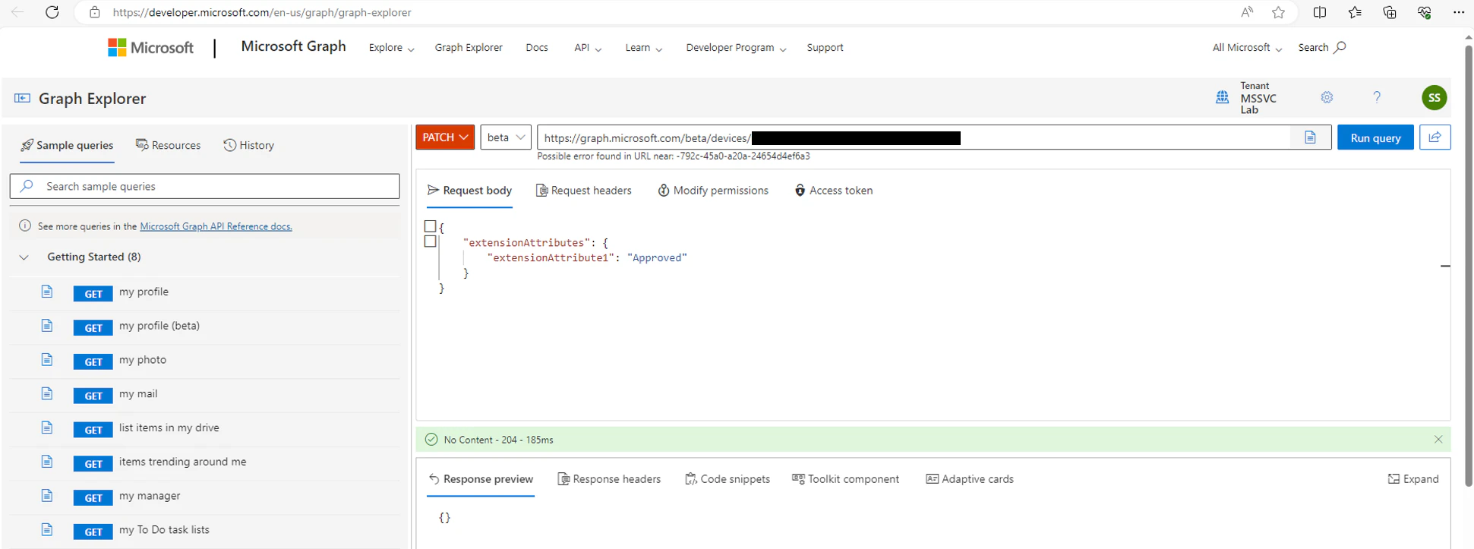Click the Microsoft logo
Image resolution: width=1474 pixels, height=549 pixels.
coord(150,48)
